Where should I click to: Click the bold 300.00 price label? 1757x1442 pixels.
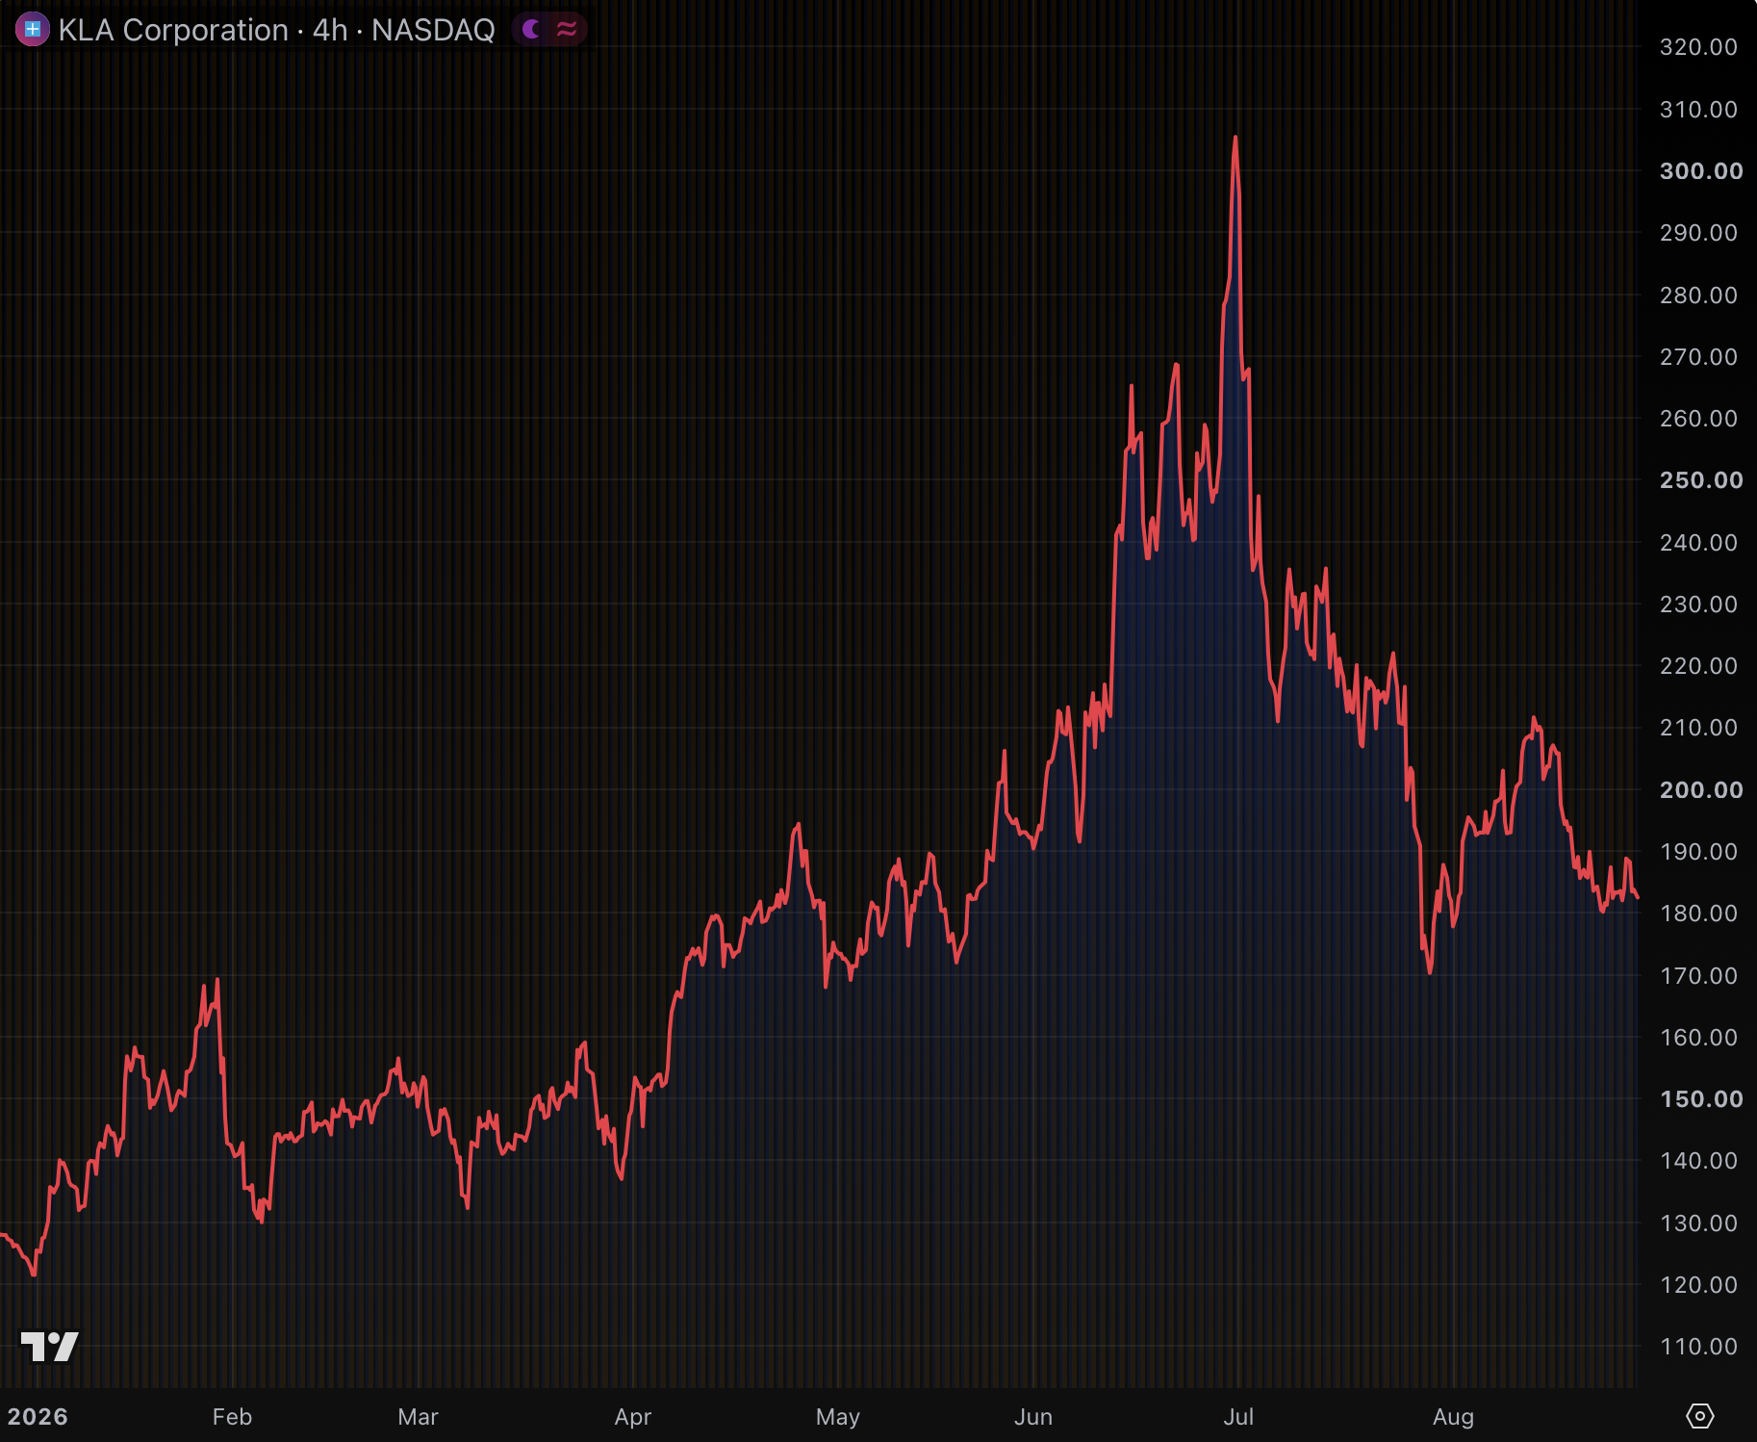pyautogui.click(x=1700, y=171)
